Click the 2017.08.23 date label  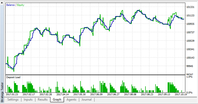[147, 94]
